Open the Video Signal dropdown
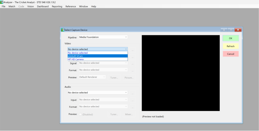259x131 pixels. (104, 63)
